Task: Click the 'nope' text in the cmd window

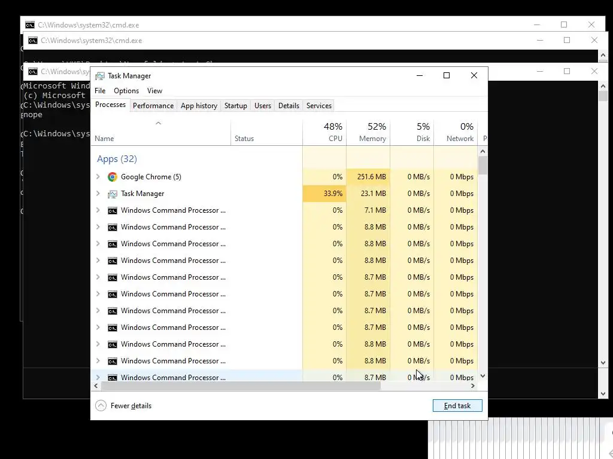Action: pyautogui.click(x=32, y=115)
